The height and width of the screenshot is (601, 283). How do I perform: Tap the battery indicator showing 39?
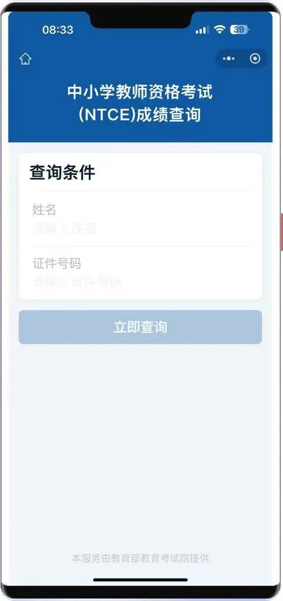pos(239,29)
